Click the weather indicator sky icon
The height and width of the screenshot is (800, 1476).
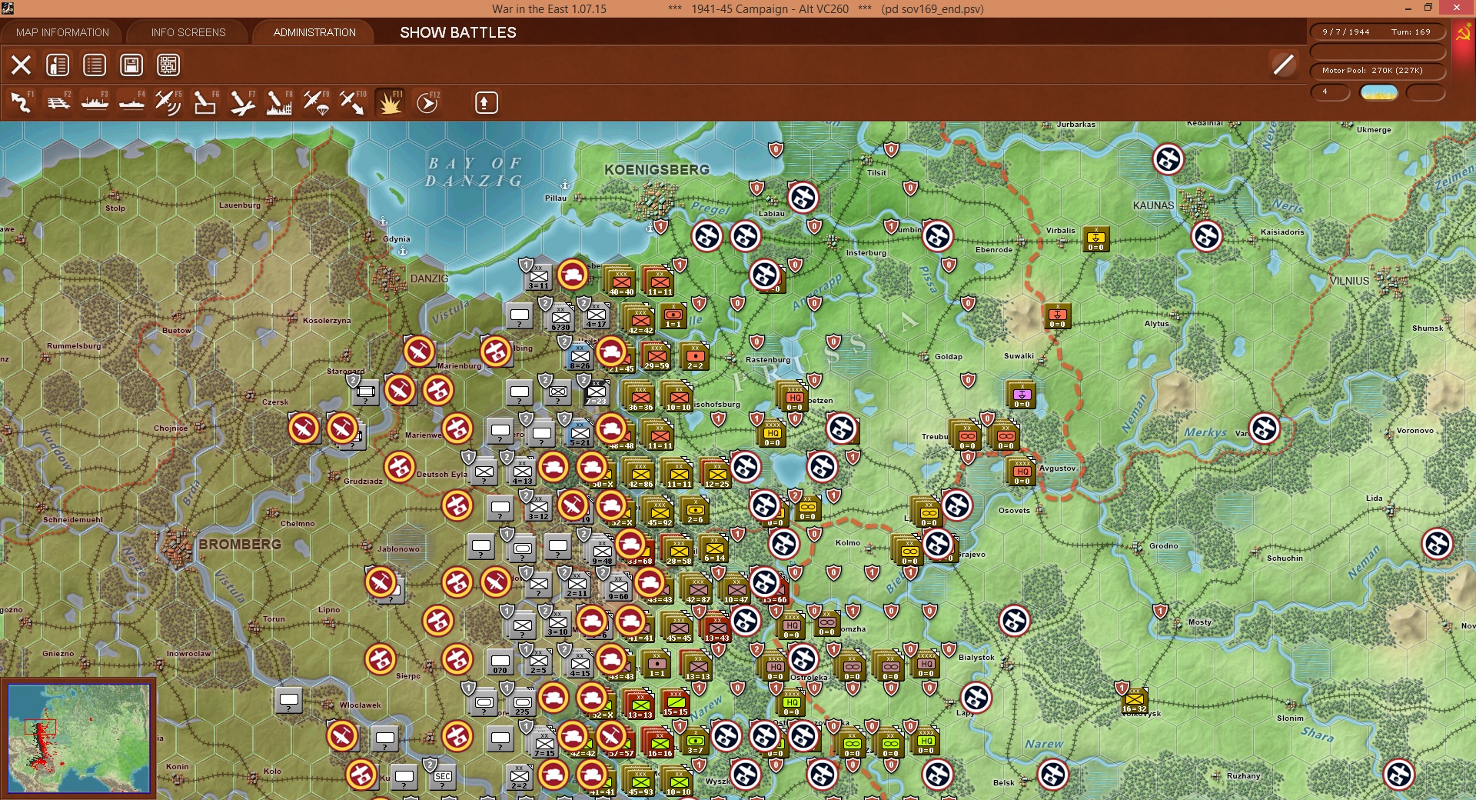tap(1379, 92)
